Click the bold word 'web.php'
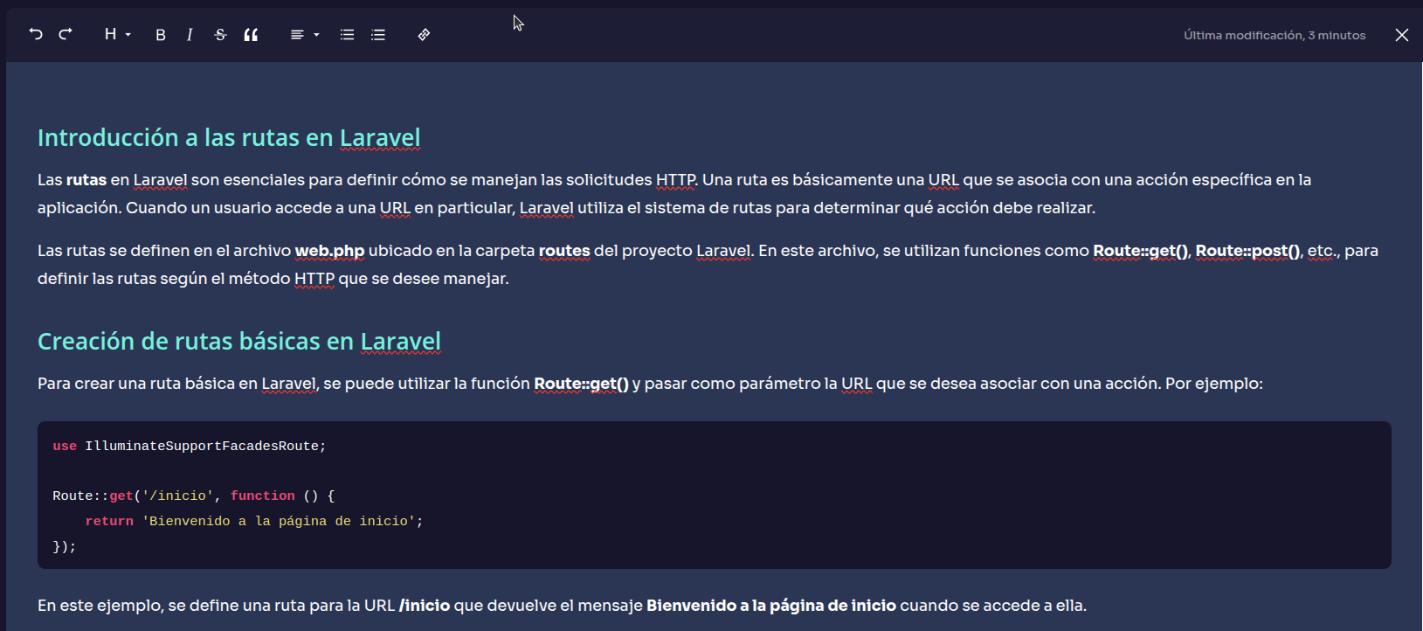 (329, 251)
